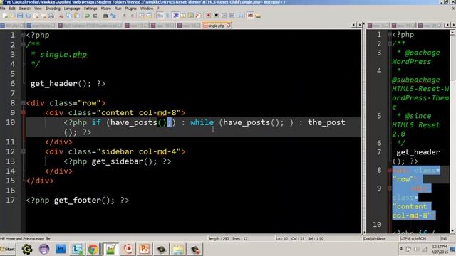456x256 pixels.
Task: Collapse the div row fold at line 8
Action: click(24, 103)
